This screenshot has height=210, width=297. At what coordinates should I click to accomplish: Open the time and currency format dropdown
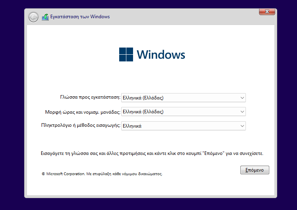click(183, 112)
